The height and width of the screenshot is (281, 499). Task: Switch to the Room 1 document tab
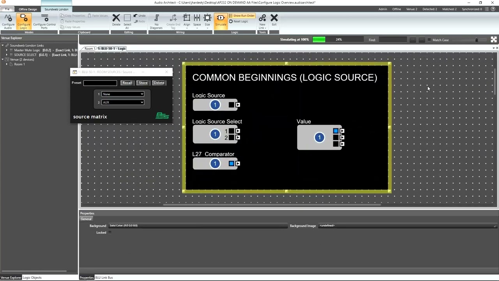point(89,48)
